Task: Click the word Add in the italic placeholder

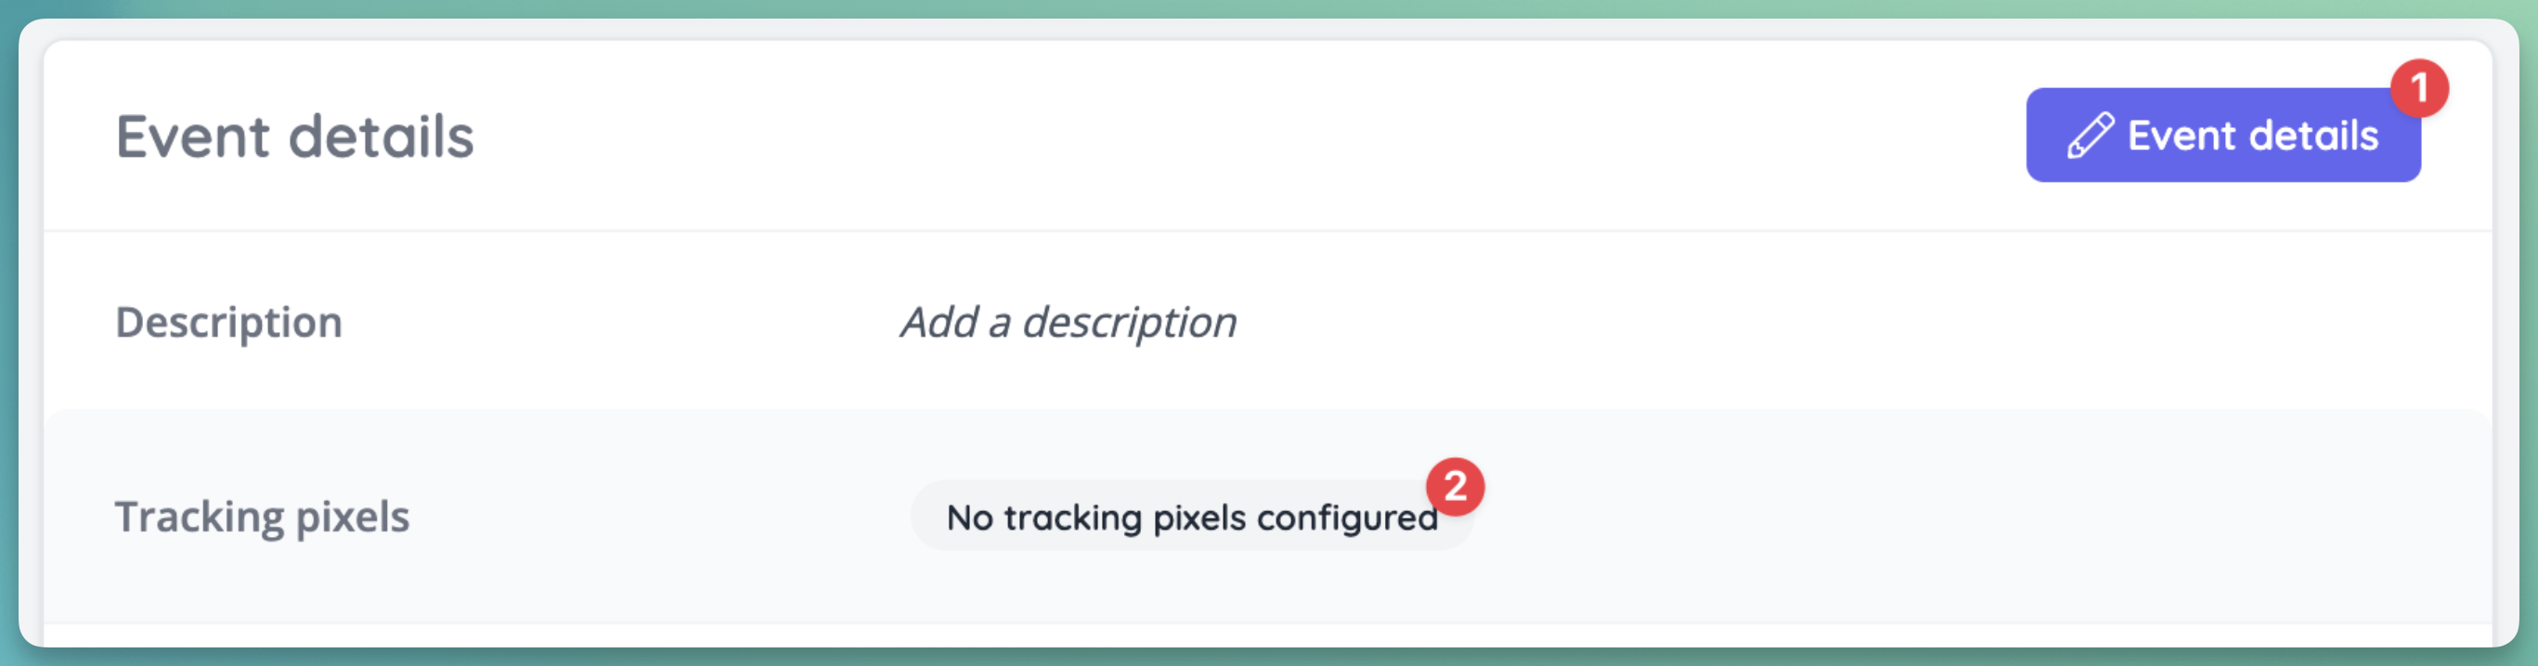Action: (939, 322)
